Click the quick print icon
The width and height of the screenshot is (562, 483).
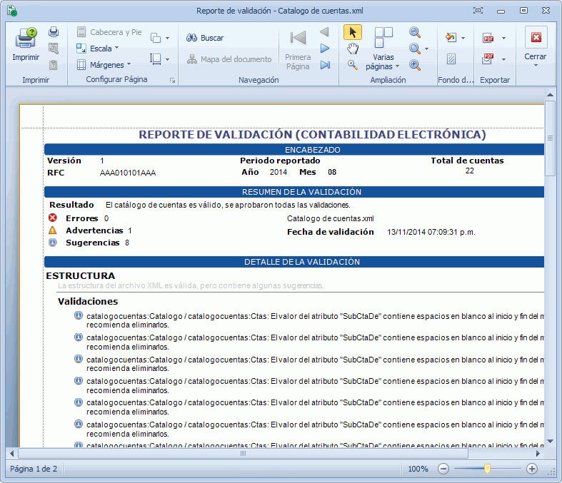[54, 32]
